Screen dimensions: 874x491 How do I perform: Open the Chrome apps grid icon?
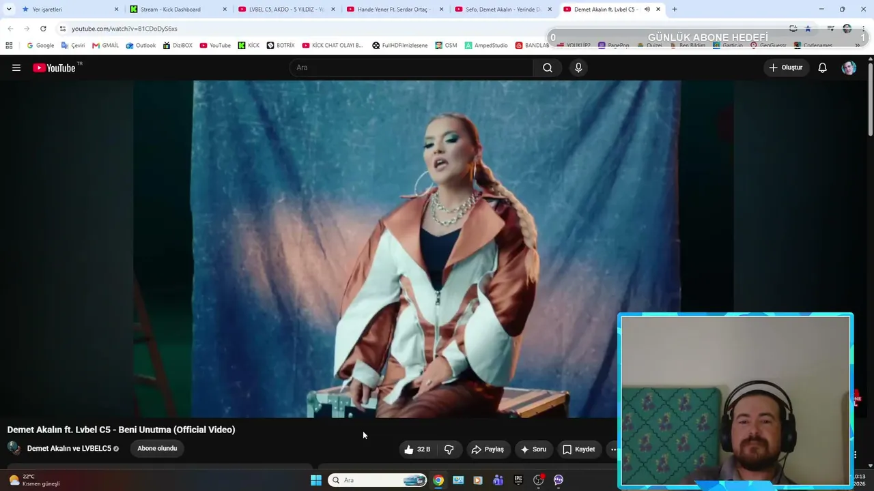tap(9, 46)
